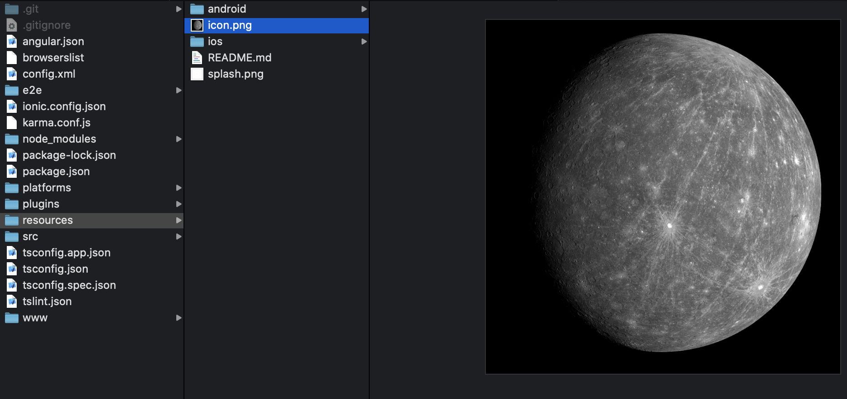
Task: Expand the plugins folder arrow
Action: [179, 204]
